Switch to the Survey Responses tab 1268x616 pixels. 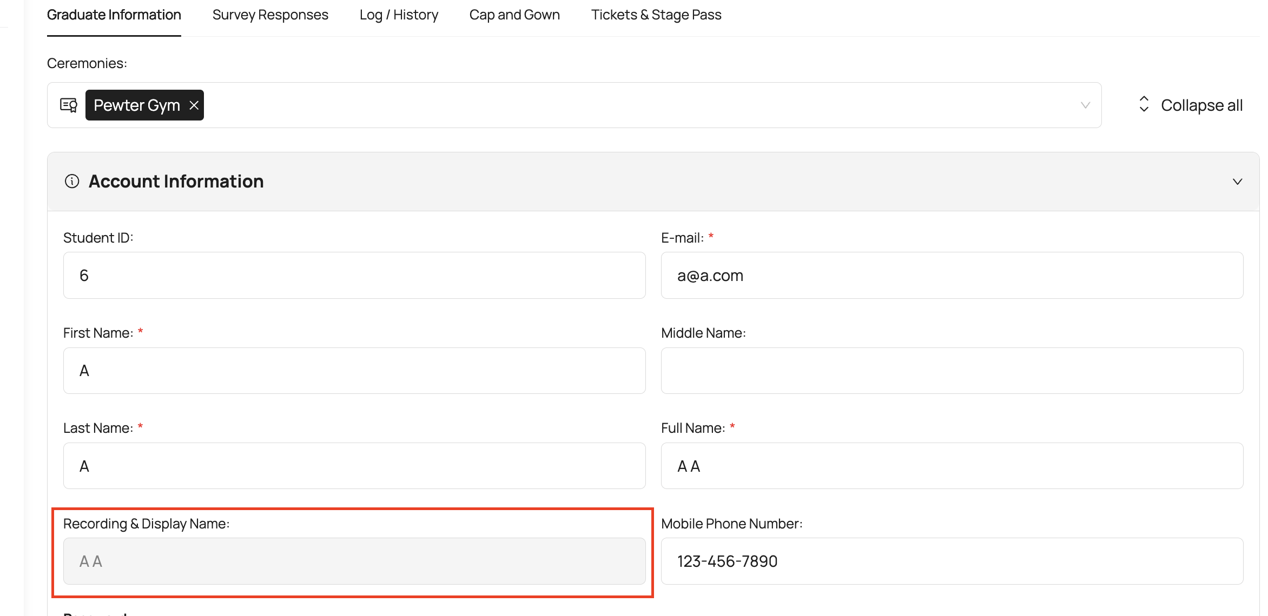270,15
